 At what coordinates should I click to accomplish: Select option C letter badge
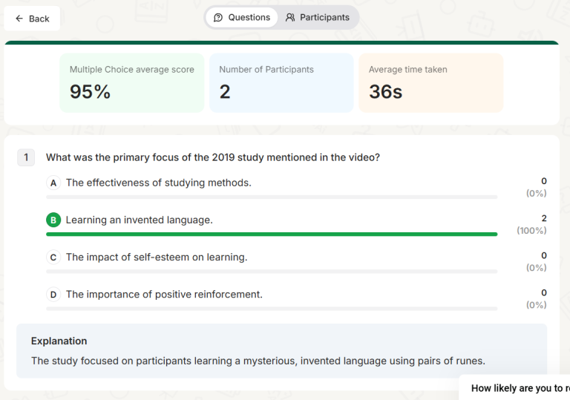coord(53,258)
